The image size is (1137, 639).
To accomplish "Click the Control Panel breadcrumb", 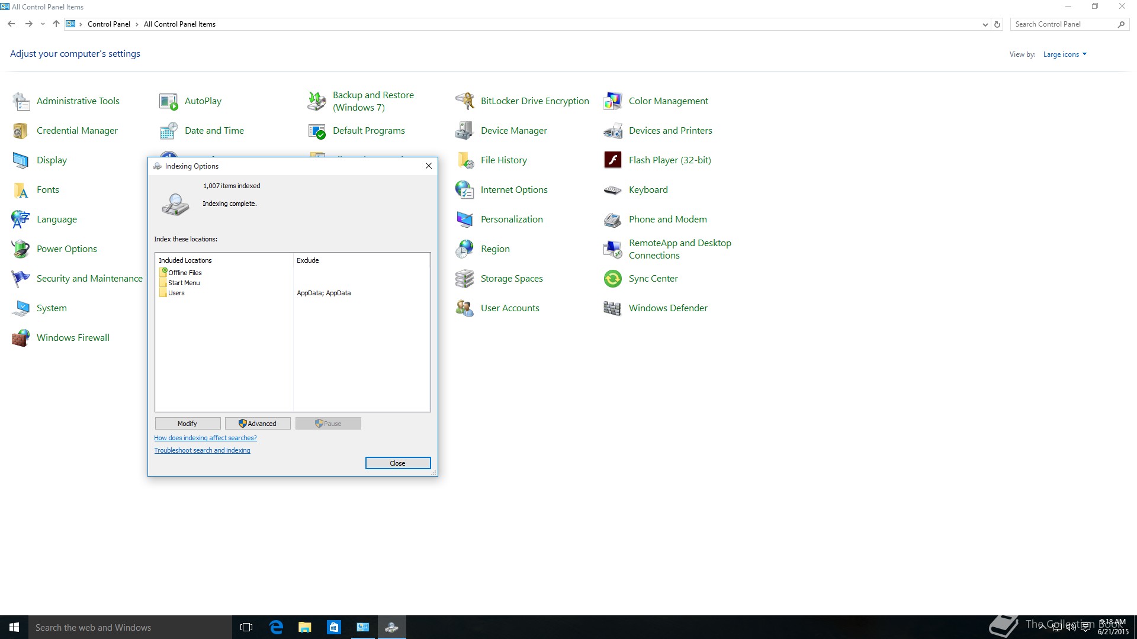I will [x=109, y=24].
